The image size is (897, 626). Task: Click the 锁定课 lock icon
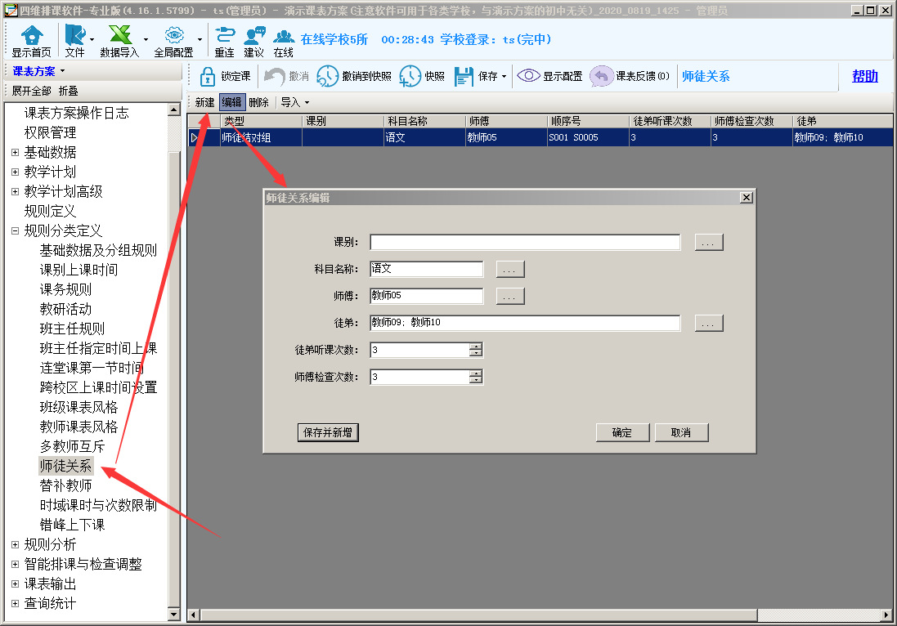[x=208, y=77]
